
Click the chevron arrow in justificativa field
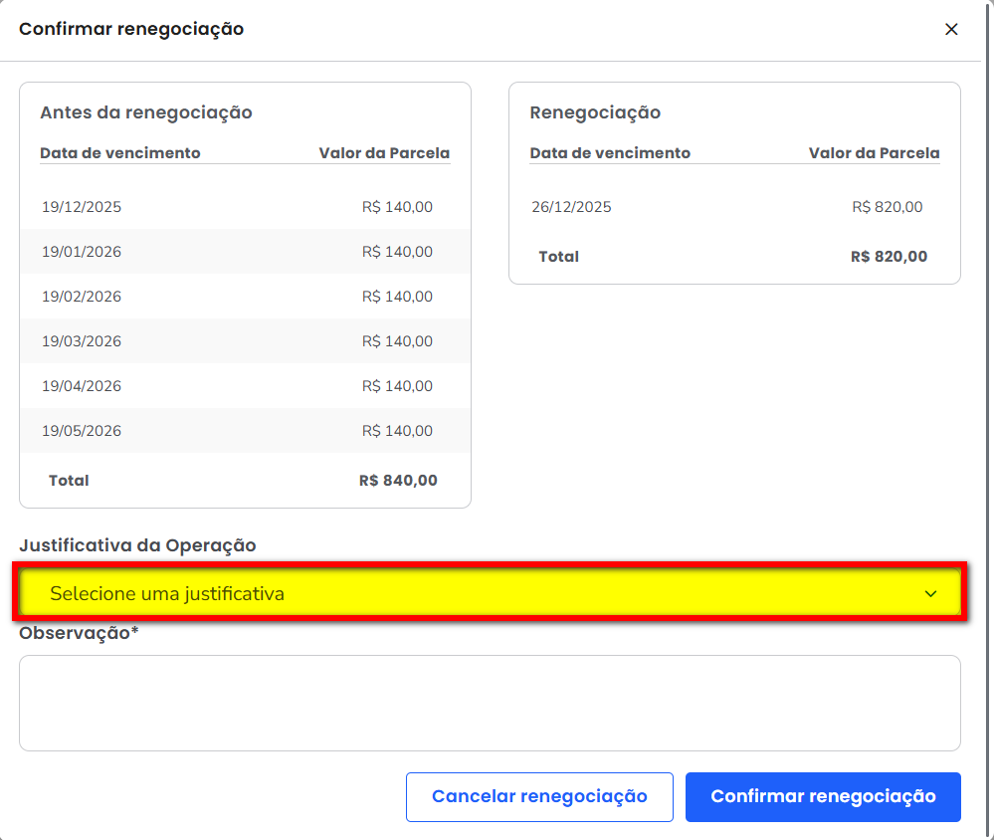pos(930,594)
